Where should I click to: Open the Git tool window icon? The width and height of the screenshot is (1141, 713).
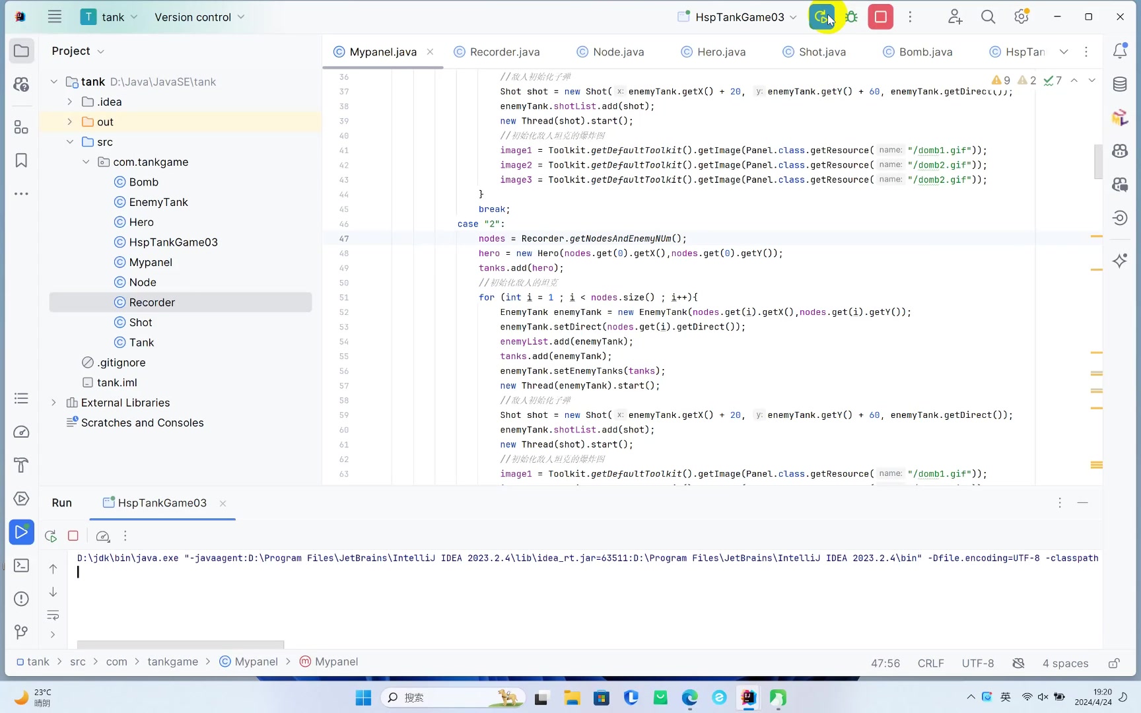tap(21, 632)
